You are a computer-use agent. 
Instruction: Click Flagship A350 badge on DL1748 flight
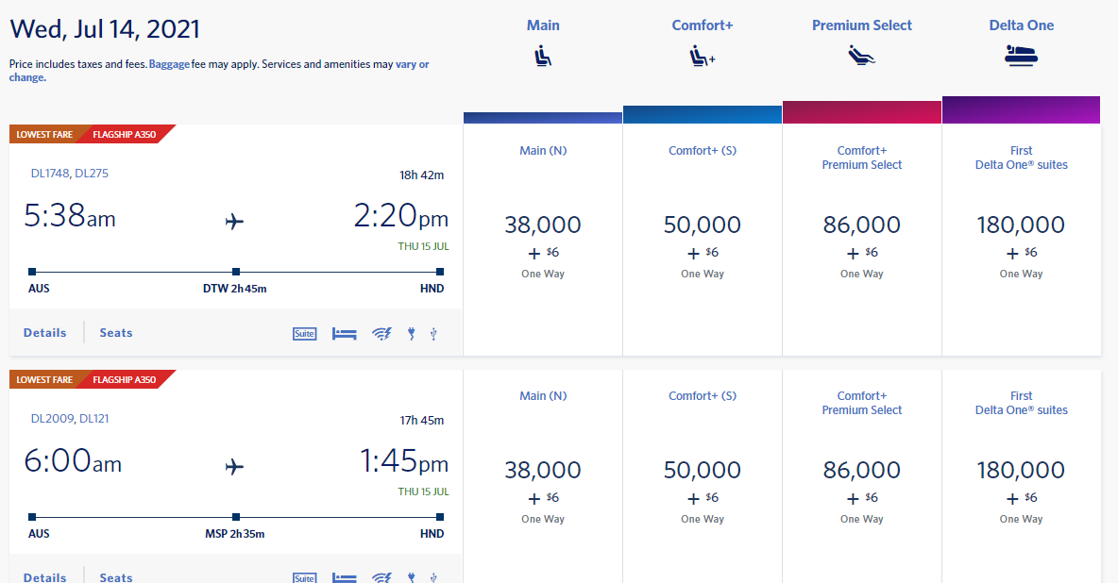126,134
